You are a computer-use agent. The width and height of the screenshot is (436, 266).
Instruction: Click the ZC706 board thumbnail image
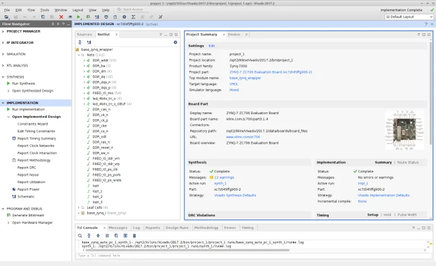405,130
